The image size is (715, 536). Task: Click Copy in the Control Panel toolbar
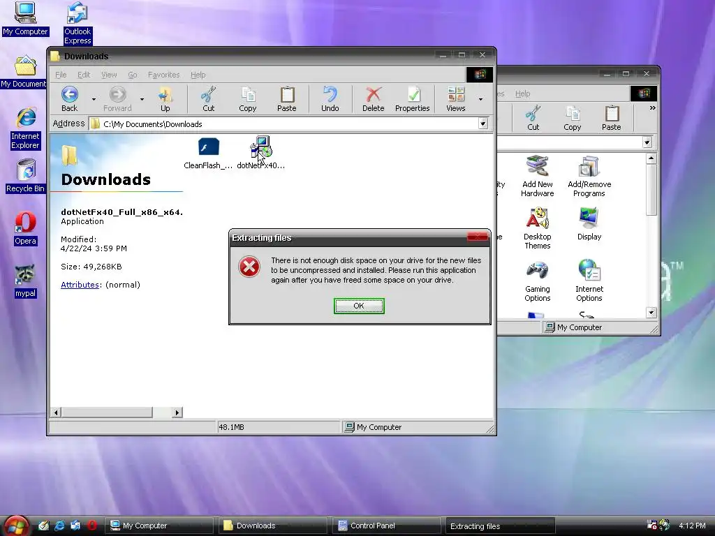[x=573, y=118]
